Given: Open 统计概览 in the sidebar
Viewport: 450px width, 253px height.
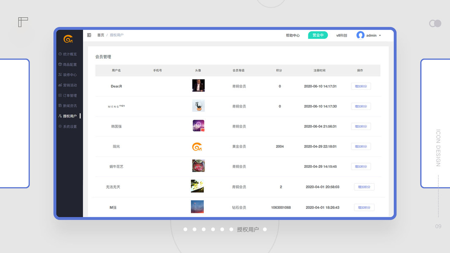Looking at the screenshot, I should point(68,54).
